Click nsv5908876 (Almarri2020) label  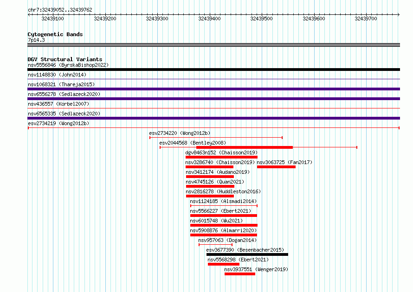223,230
